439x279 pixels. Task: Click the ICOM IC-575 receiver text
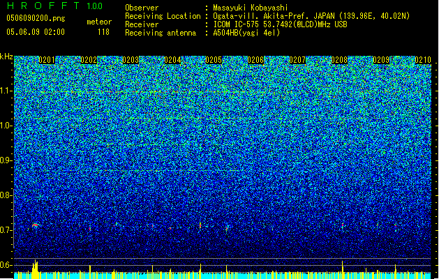(x=237, y=24)
